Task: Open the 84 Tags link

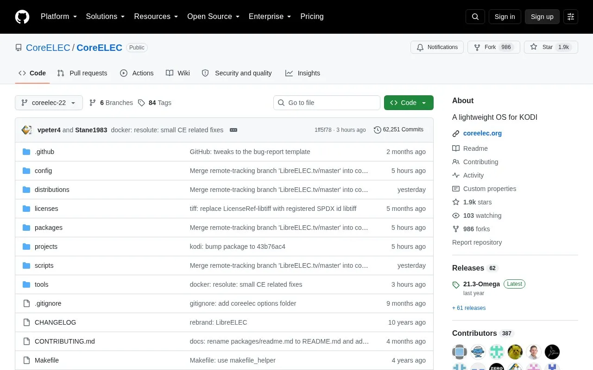Action: 155,103
